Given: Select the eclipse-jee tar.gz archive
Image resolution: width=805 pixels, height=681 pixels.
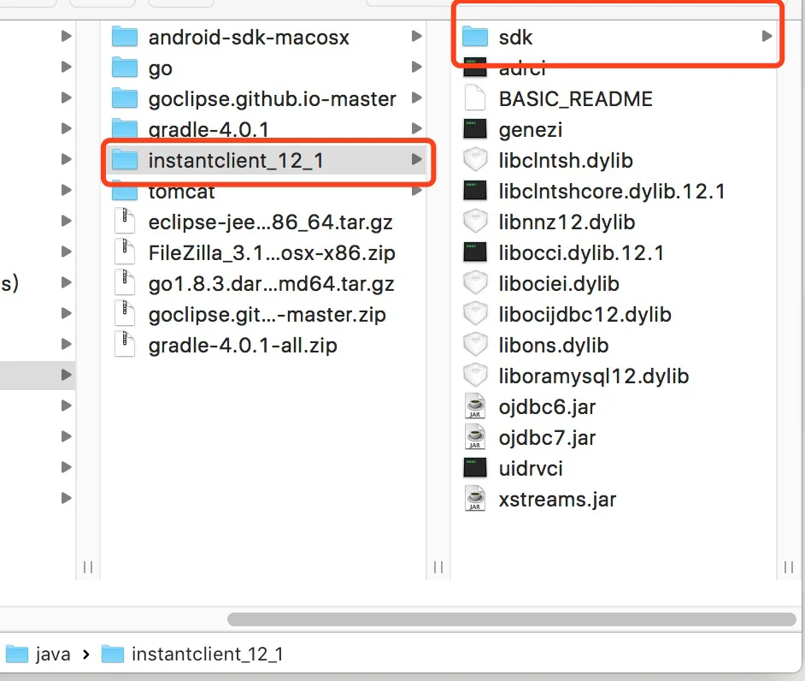Looking at the screenshot, I should (271, 222).
